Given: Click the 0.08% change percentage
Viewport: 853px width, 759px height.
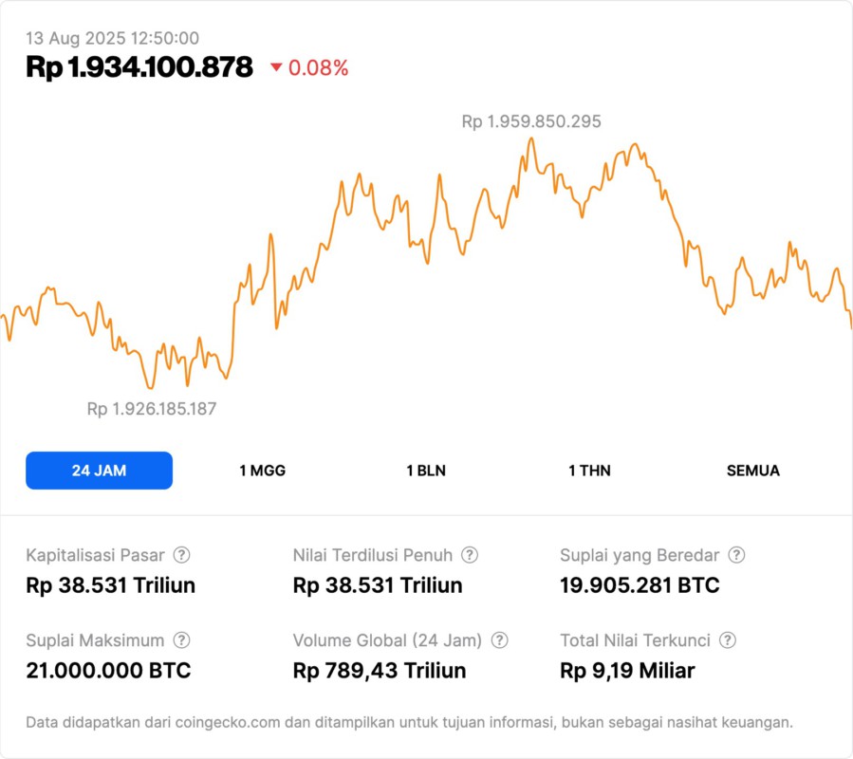Looking at the screenshot, I should (319, 67).
